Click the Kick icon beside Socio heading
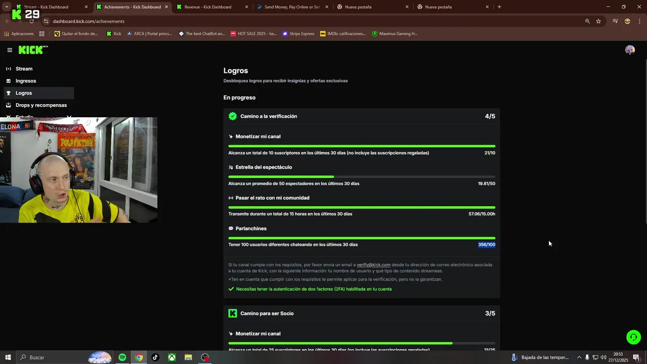Image resolution: width=647 pixels, height=364 pixels. point(233,313)
